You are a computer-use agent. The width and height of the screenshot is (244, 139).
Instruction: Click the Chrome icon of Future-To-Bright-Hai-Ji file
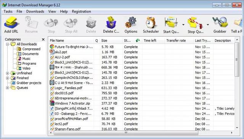(x=52, y=46)
